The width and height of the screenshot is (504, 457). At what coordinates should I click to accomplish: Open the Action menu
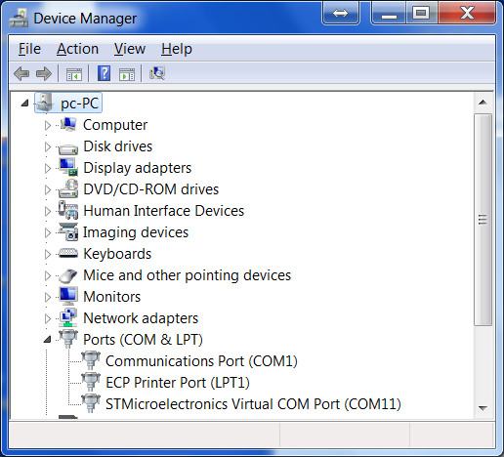click(77, 49)
